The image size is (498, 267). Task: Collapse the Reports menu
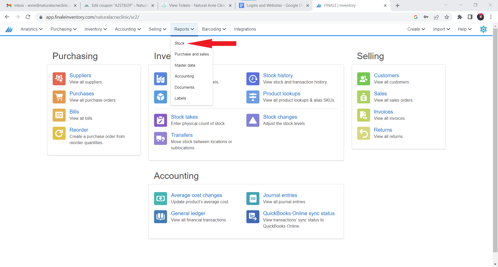[184, 29]
